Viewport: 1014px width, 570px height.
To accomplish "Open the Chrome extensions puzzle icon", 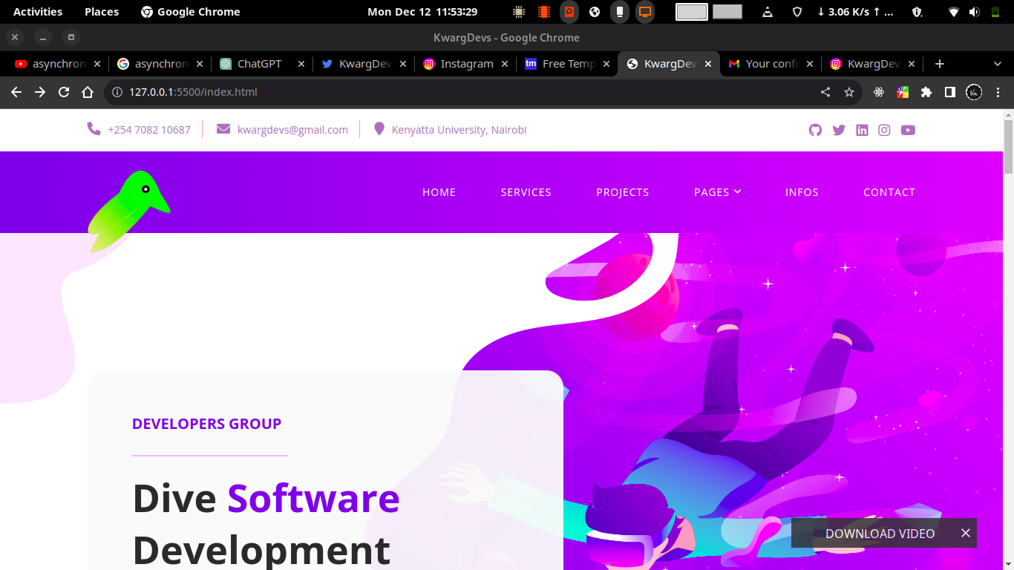I will pyautogui.click(x=926, y=92).
